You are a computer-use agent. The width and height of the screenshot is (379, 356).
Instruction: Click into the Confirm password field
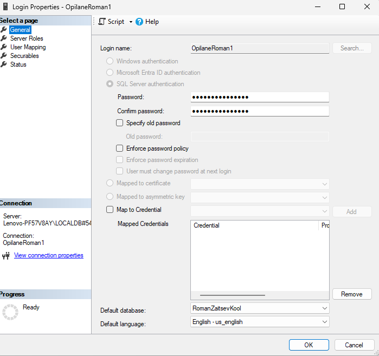coord(260,111)
